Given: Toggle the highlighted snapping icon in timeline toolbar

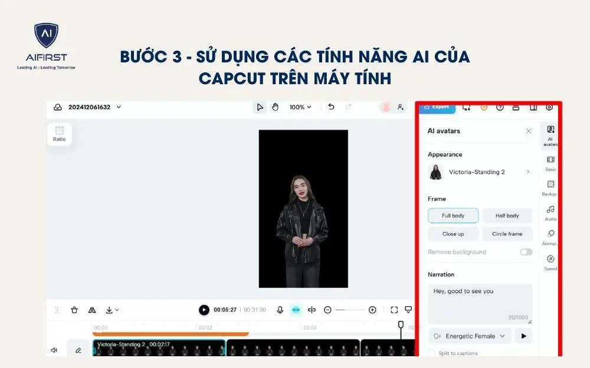Looking at the screenshot, I should (296, 310).
